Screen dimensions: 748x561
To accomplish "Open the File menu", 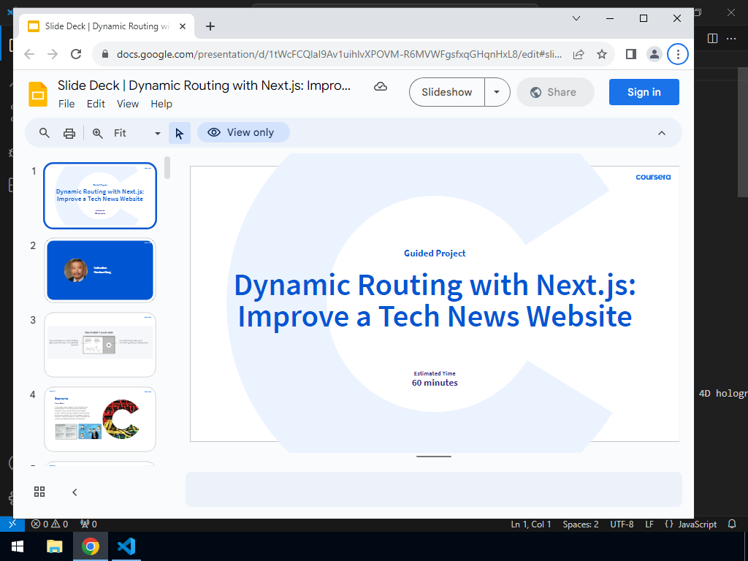I will point(66,104).
